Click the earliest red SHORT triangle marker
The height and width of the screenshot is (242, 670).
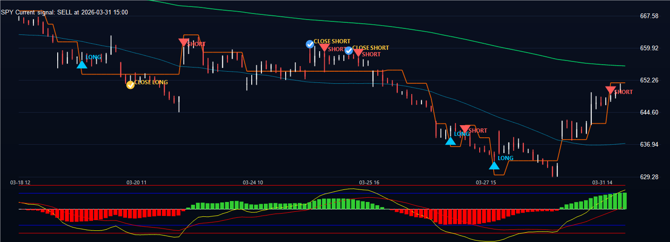click(x=184, y=42)
